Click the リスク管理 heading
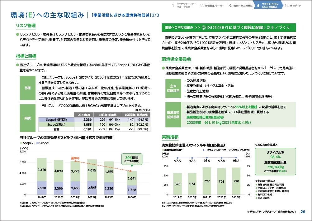312x221 pixels. [26, 26]
